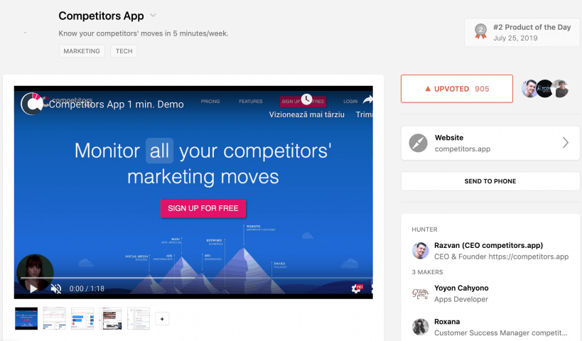Open the Website competitors.app chevron

pos(565,143)
